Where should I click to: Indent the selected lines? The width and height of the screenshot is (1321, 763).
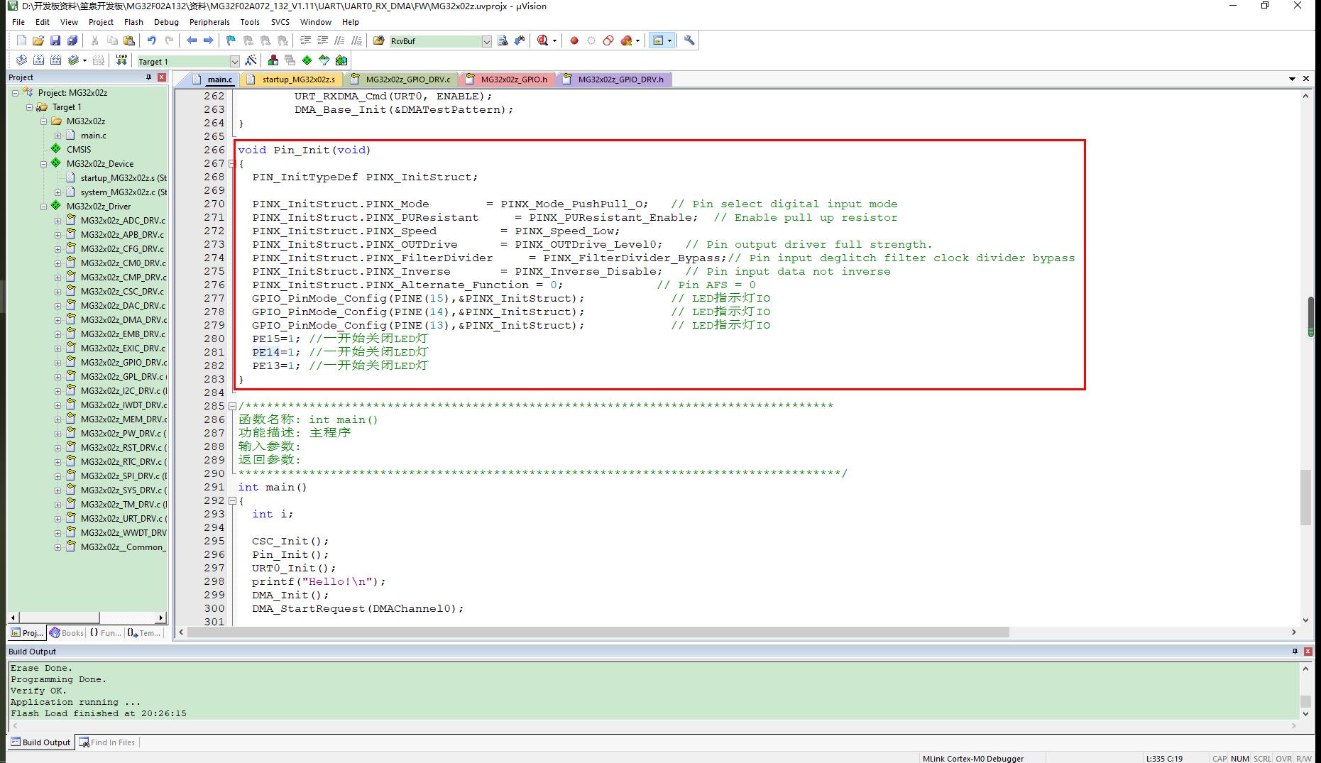pyautogui.click(x=305, y=40)
